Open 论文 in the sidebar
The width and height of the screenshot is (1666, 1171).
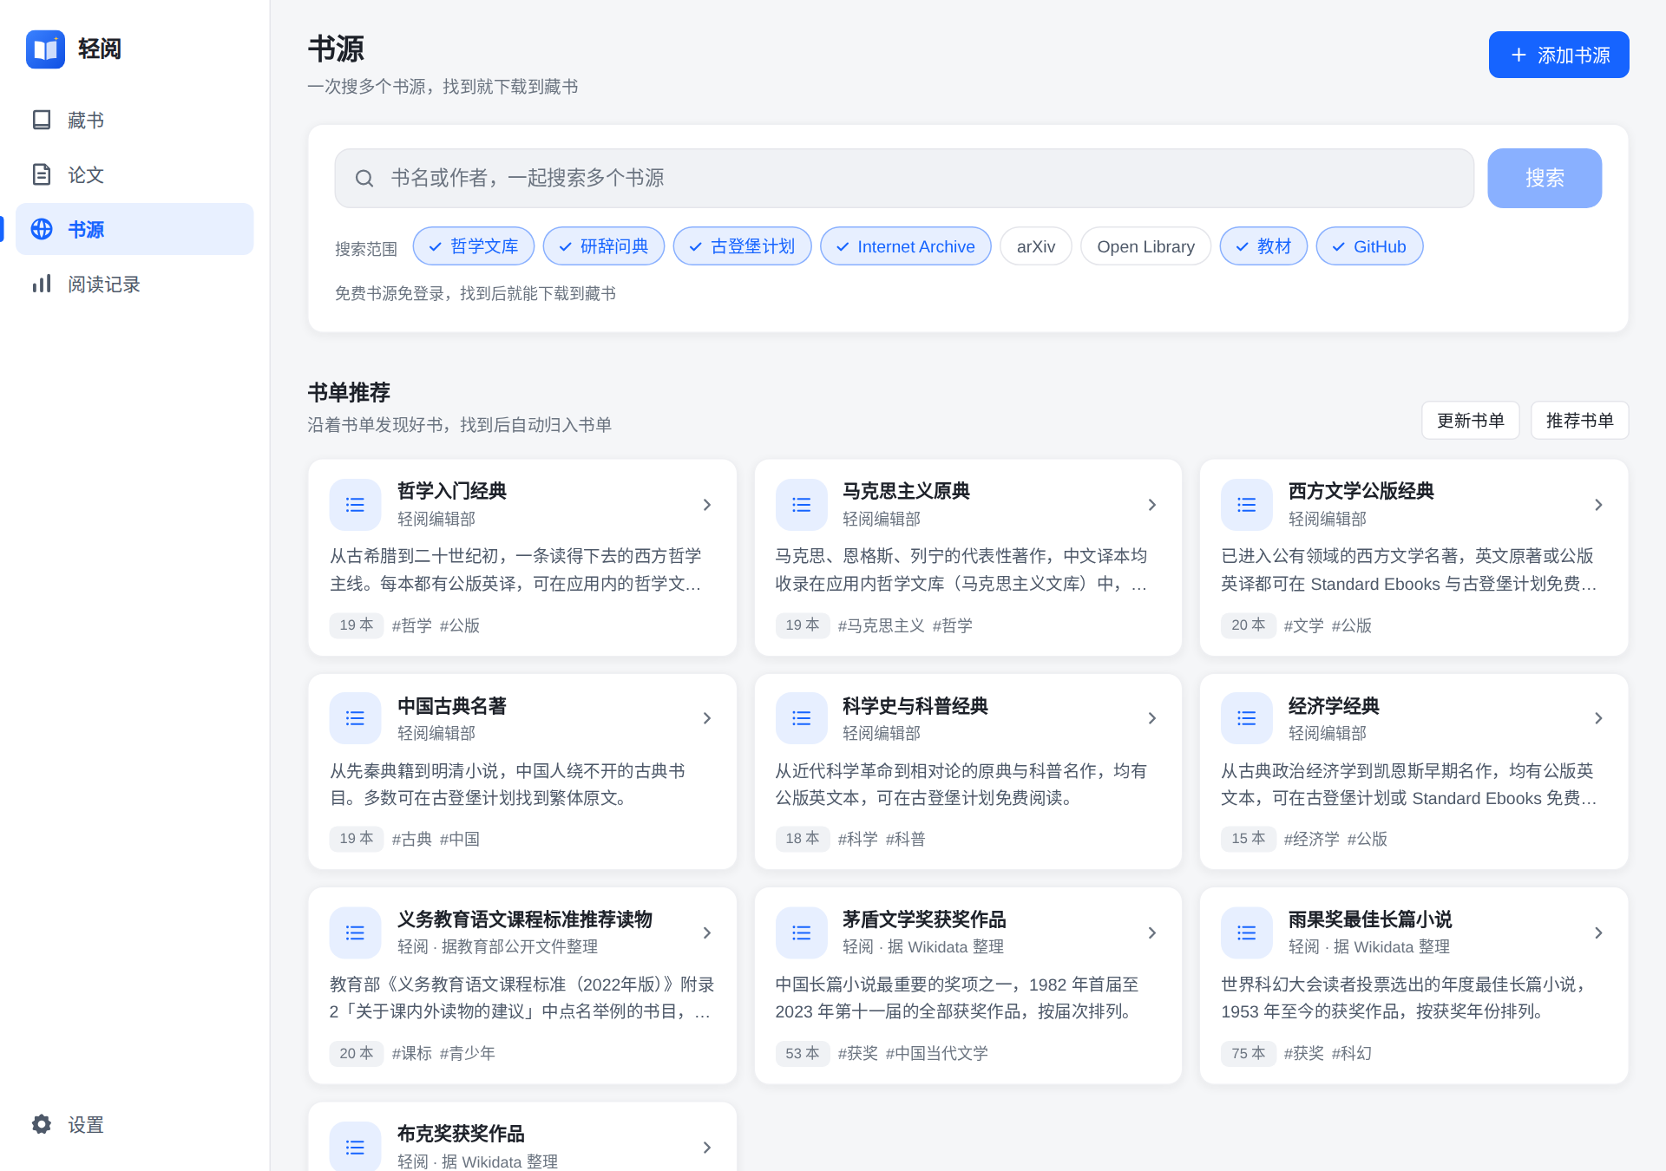click(134, 174)
